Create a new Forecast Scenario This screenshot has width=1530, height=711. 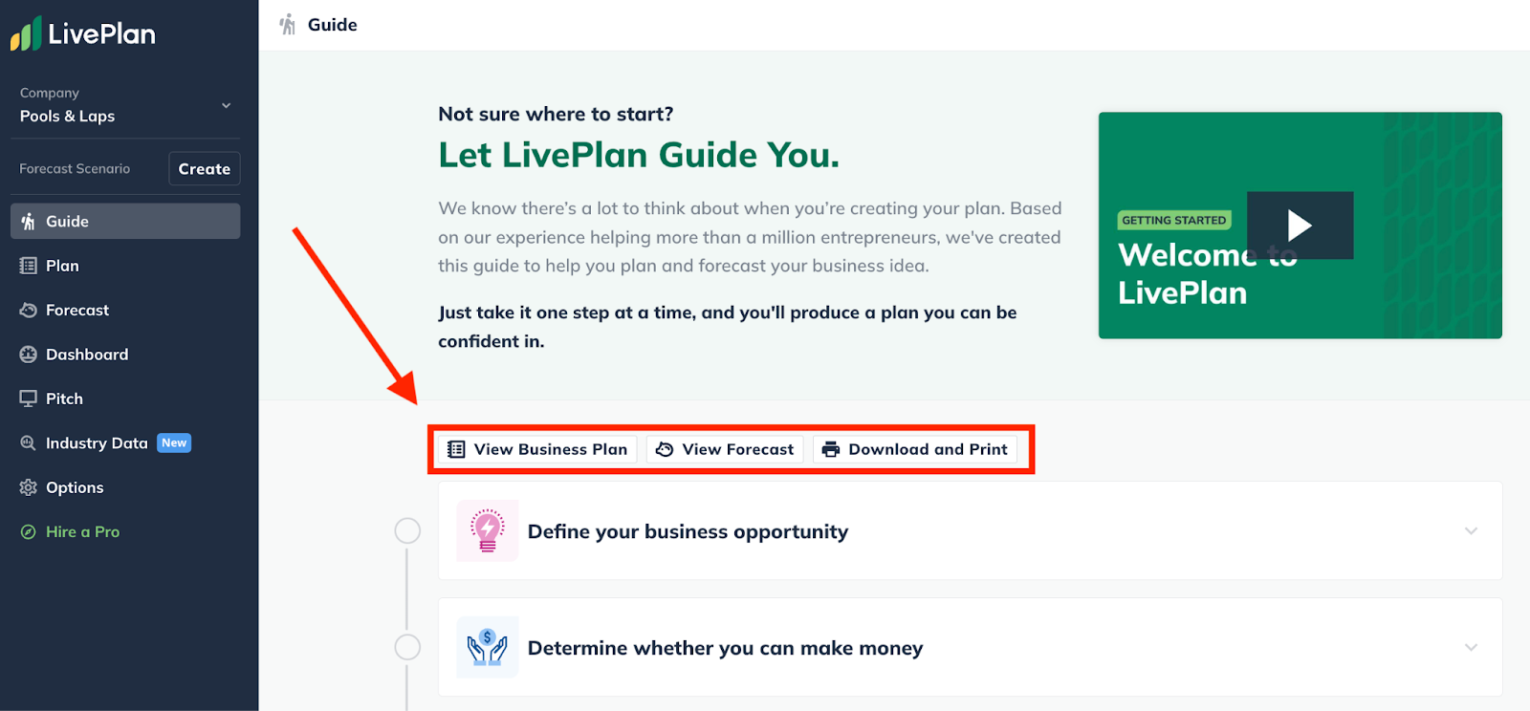coord(205,168)
